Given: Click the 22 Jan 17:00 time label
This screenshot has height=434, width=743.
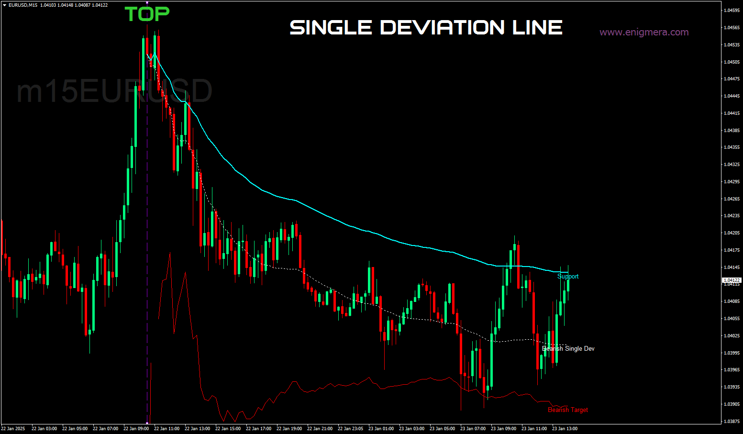Looking at the screenshot, I should (x=258, y=429).
